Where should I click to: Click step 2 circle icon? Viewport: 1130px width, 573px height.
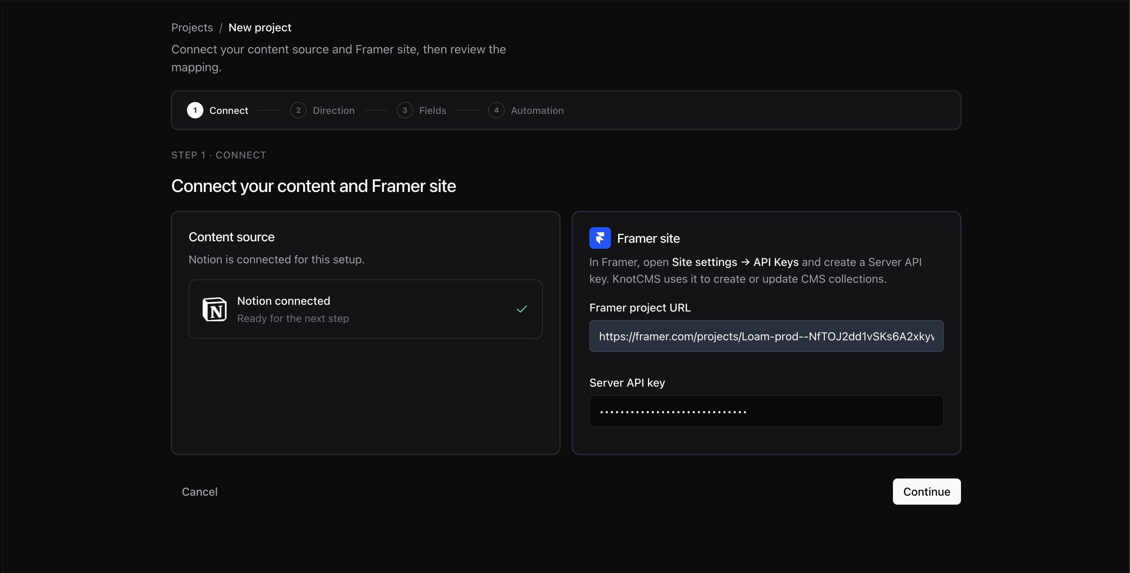pos(298,111)
